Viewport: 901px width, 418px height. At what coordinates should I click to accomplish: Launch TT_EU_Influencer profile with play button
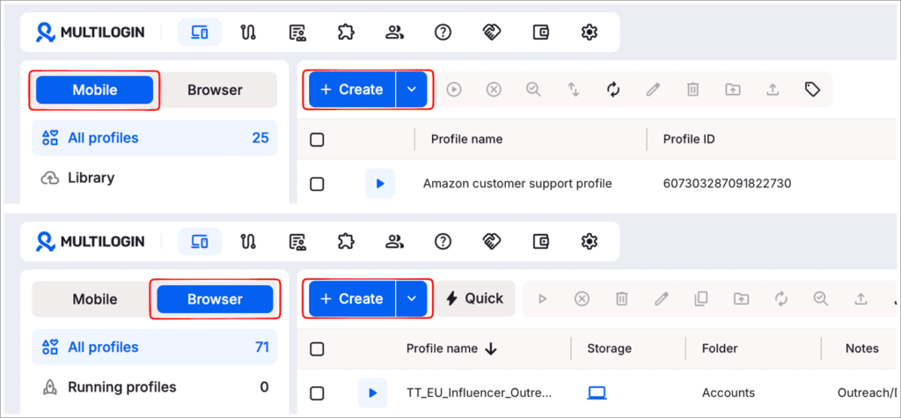pyautogui.click(x=372, y=393)
